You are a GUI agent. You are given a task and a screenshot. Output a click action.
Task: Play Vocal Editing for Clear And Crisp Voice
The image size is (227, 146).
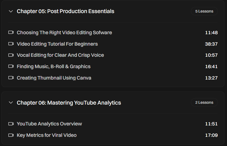pos(60,55)
